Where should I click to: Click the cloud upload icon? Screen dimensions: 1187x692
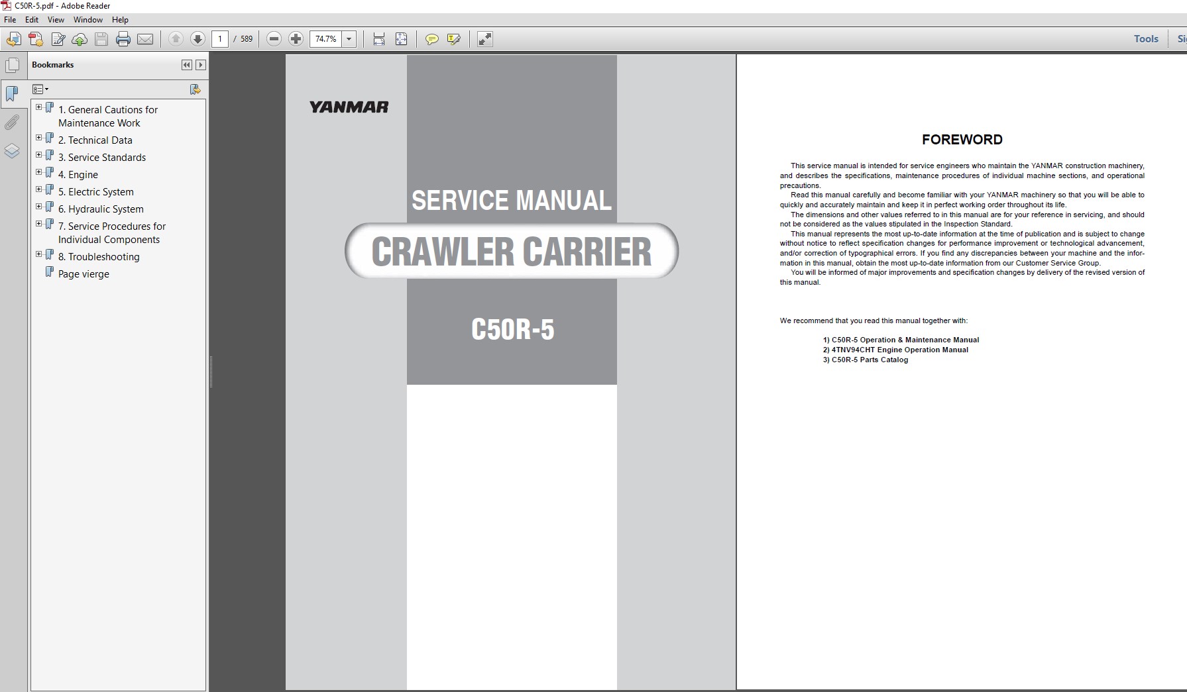coord(80,39)
